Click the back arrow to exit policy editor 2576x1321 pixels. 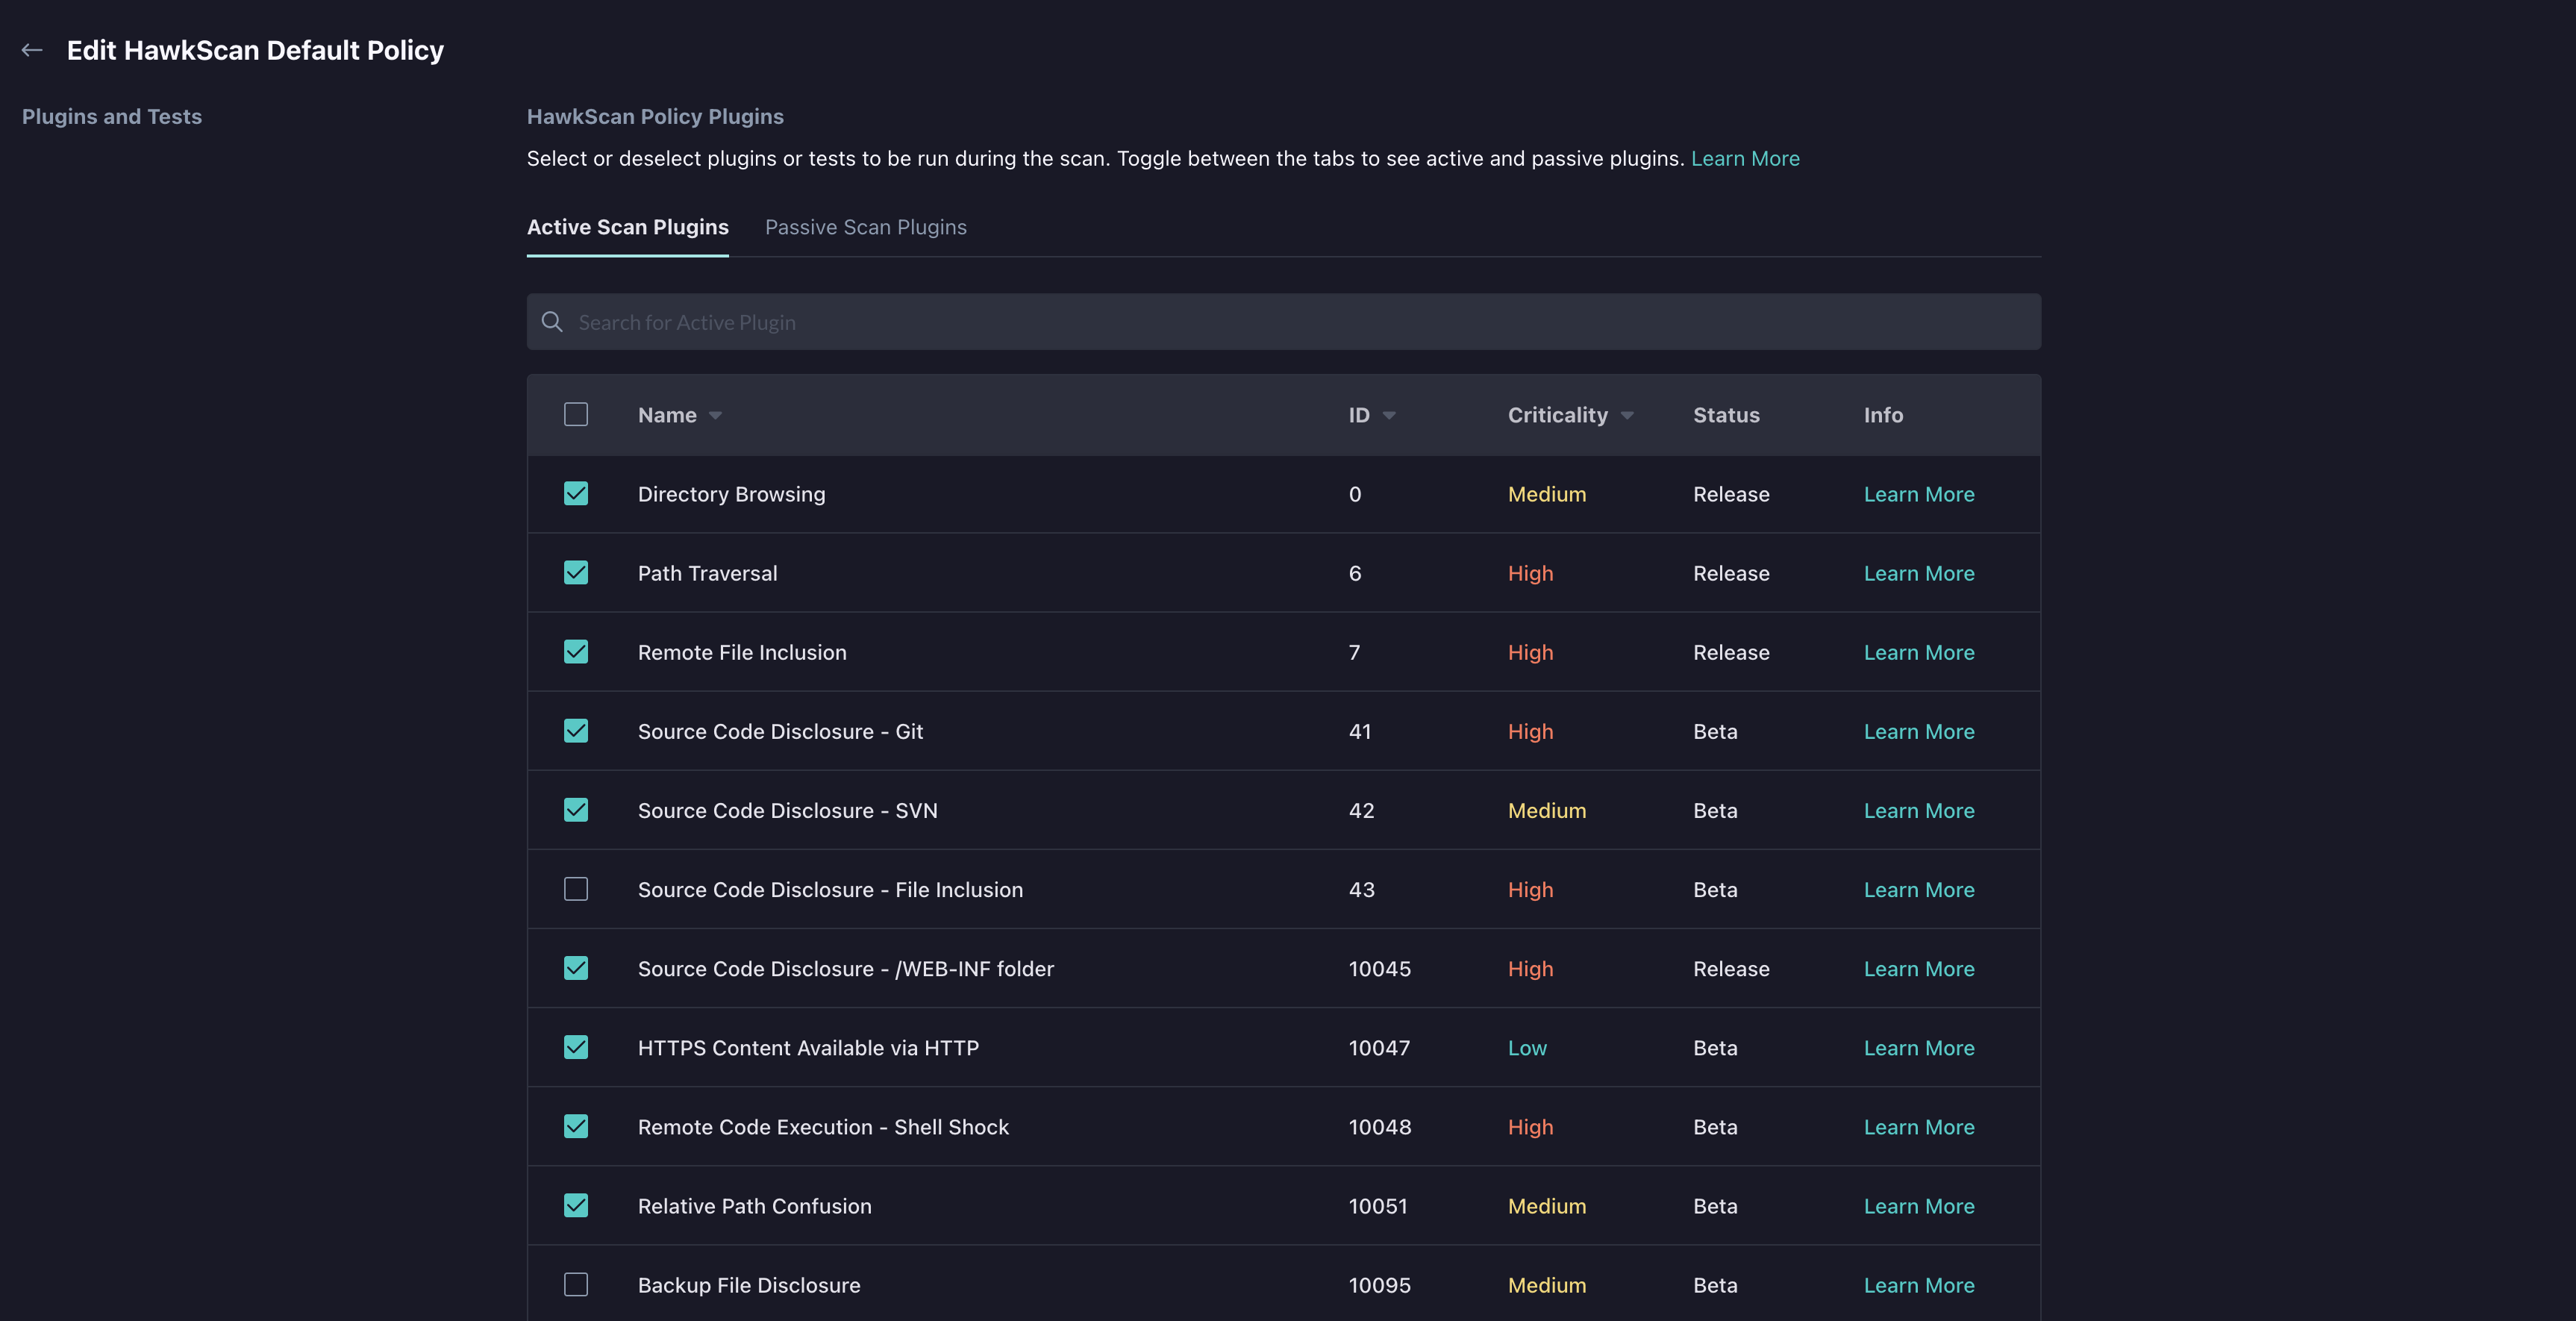pyautogui.click(x=32, y=49)
